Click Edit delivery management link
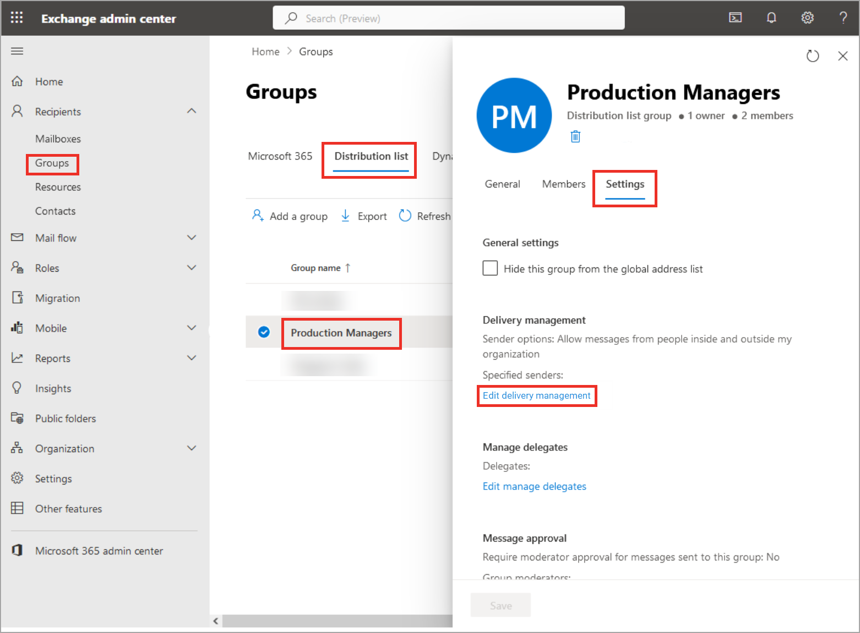 click(x=536, y=395)
